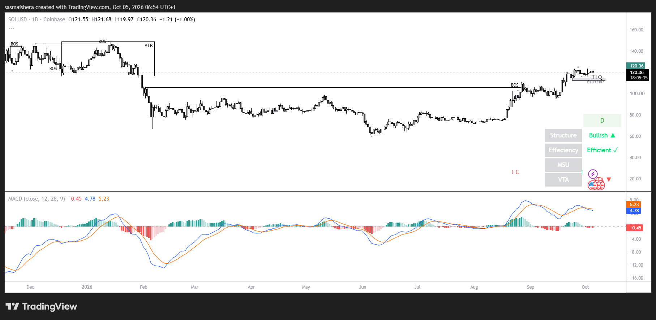Click the 1D interval in the chart legend
The height and width of the screenshot is (320, 656).
pos(35,19)
